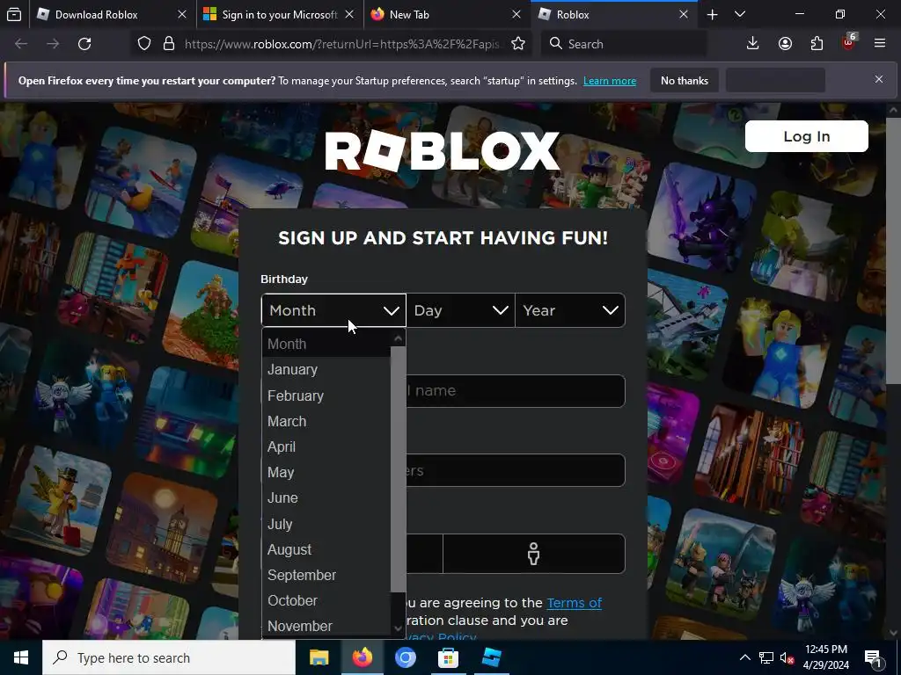Close the Download Roblox tab

[x=182, y=14]
